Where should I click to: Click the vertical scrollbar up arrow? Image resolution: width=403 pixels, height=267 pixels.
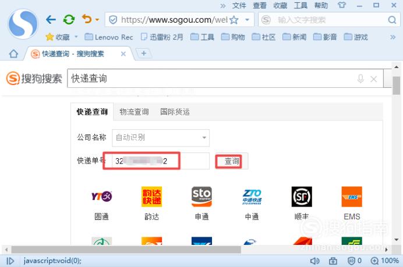pyautogui.click(x=397, y=67)
